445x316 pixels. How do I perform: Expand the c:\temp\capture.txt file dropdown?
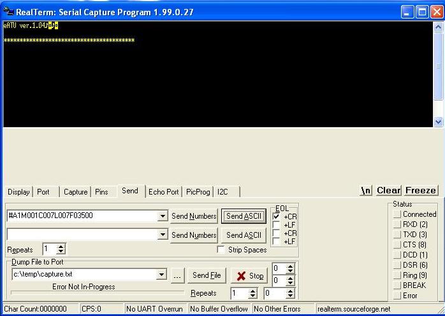click(162, 275)
